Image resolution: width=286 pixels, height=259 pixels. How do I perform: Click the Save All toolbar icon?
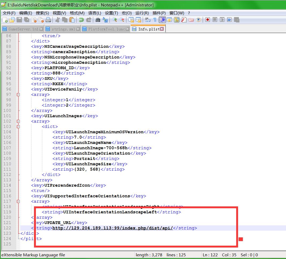pyautogui.click(x=27, y=20)
